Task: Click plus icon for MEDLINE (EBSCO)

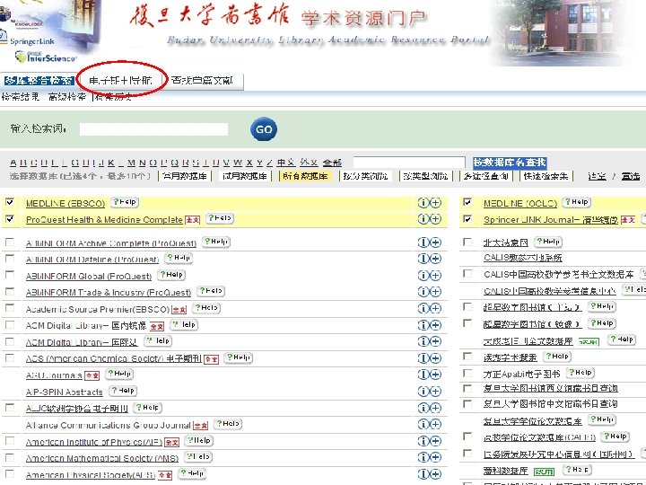Action: pos(436,203)
